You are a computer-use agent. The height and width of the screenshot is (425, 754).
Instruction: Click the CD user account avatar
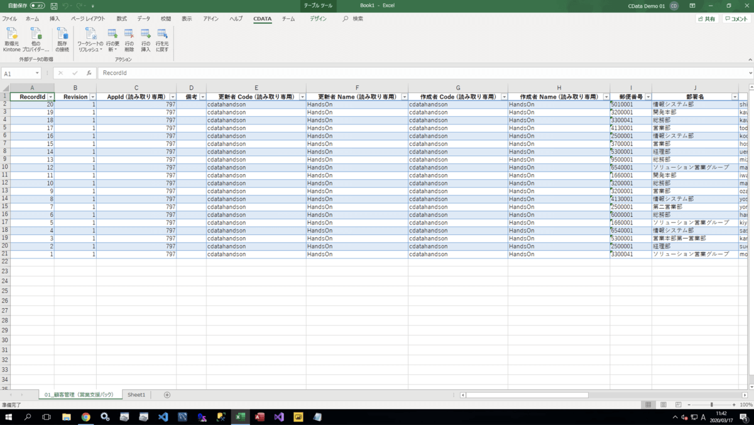coord(674,6)
